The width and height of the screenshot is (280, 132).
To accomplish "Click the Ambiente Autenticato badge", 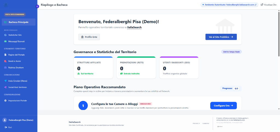I will coord(229,5).
